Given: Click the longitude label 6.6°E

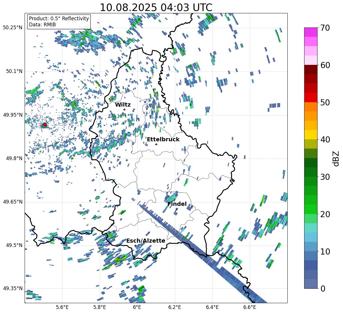Looking at the screenshot, I should (250, 307).
